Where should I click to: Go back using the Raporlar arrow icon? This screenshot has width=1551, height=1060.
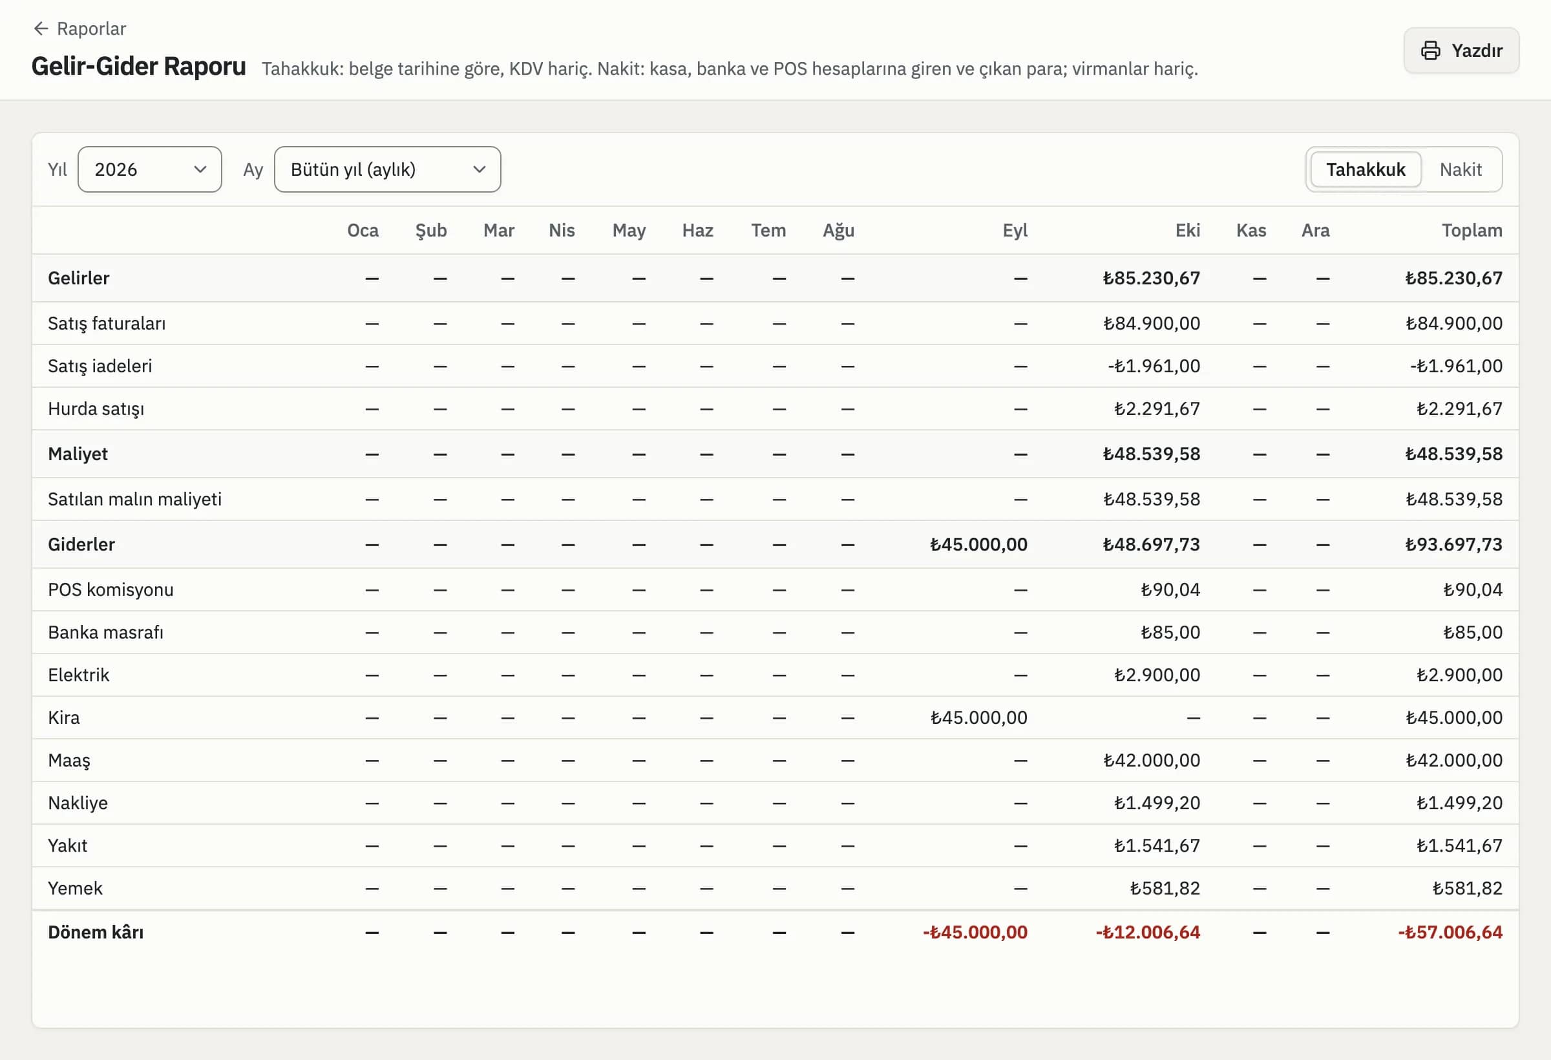point(41,28)
